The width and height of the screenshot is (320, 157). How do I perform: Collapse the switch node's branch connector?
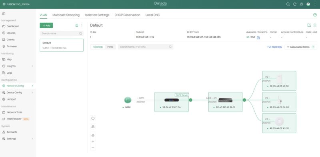(x=244, y=100)
